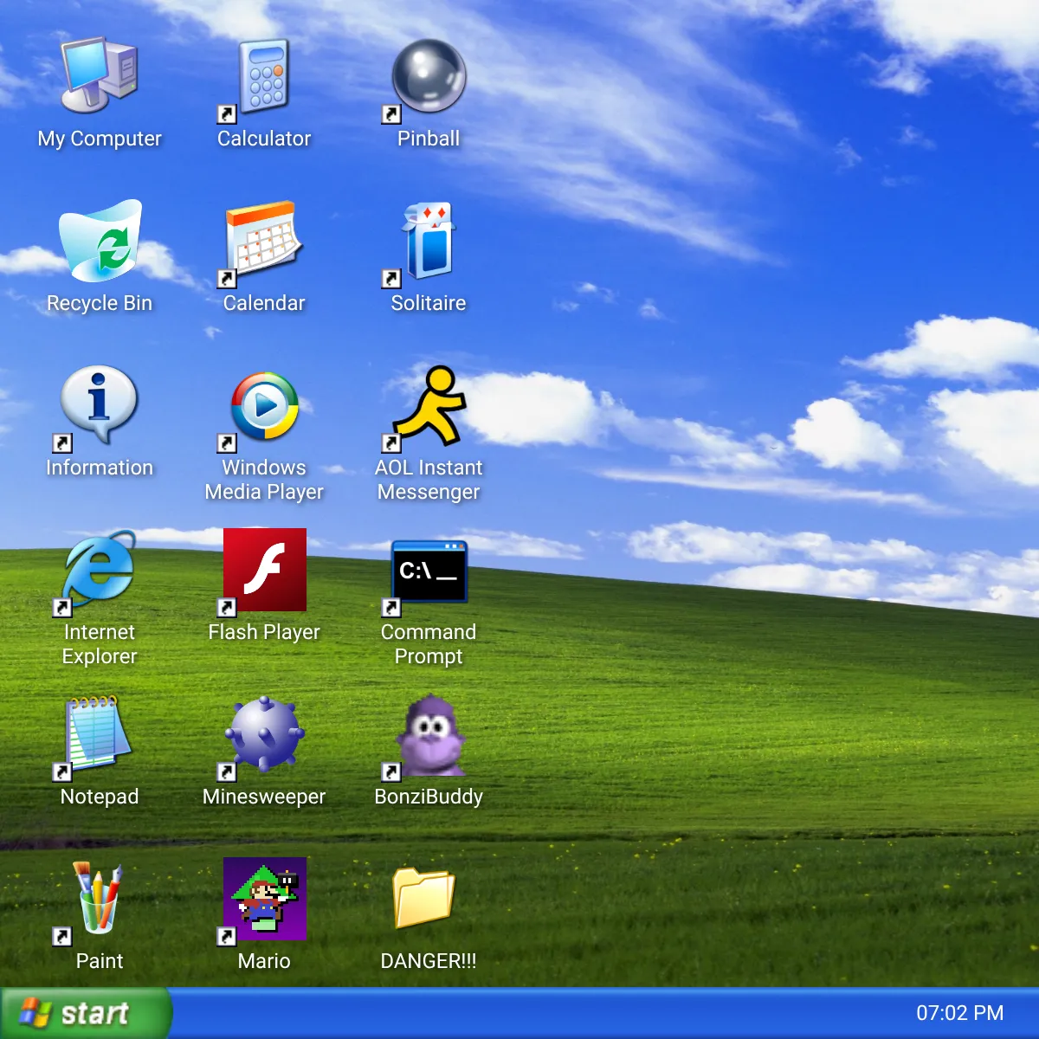This screenshot has width=1039, height=1039.
Task: Launch the Pinball game icon
Action: pos(429,76)
